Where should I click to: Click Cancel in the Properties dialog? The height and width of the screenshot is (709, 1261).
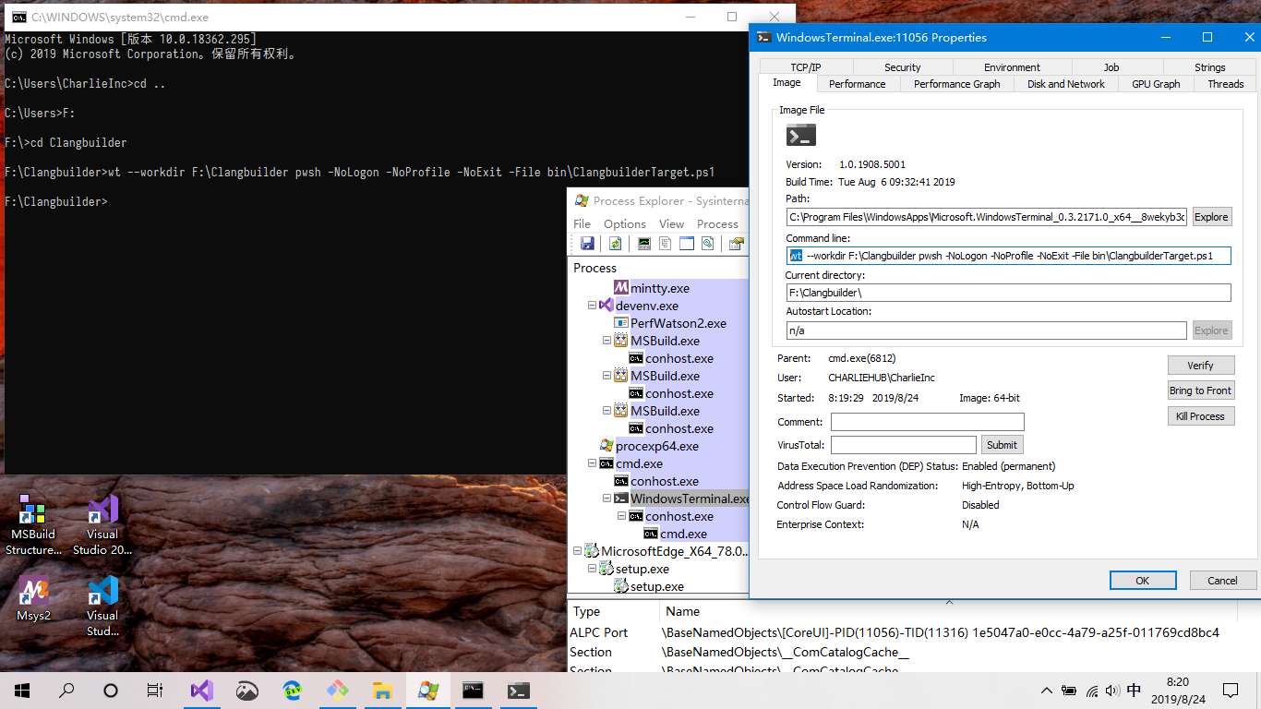(1222, 581)
